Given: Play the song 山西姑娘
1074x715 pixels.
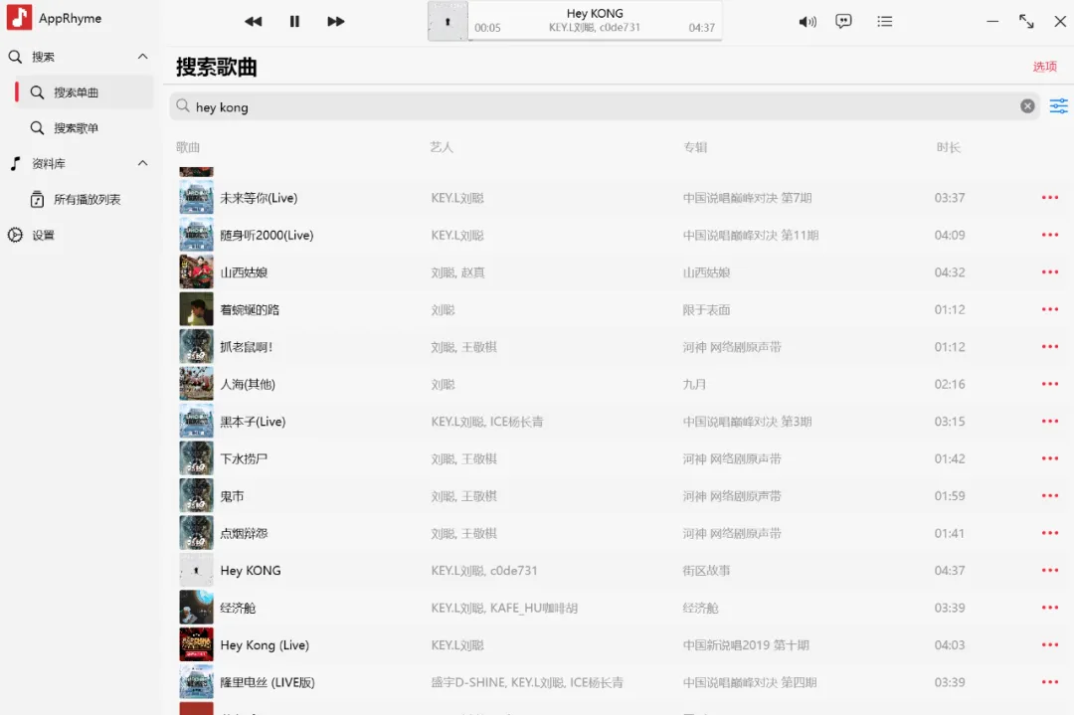Looking at the screenshot, I should point(244,272).
